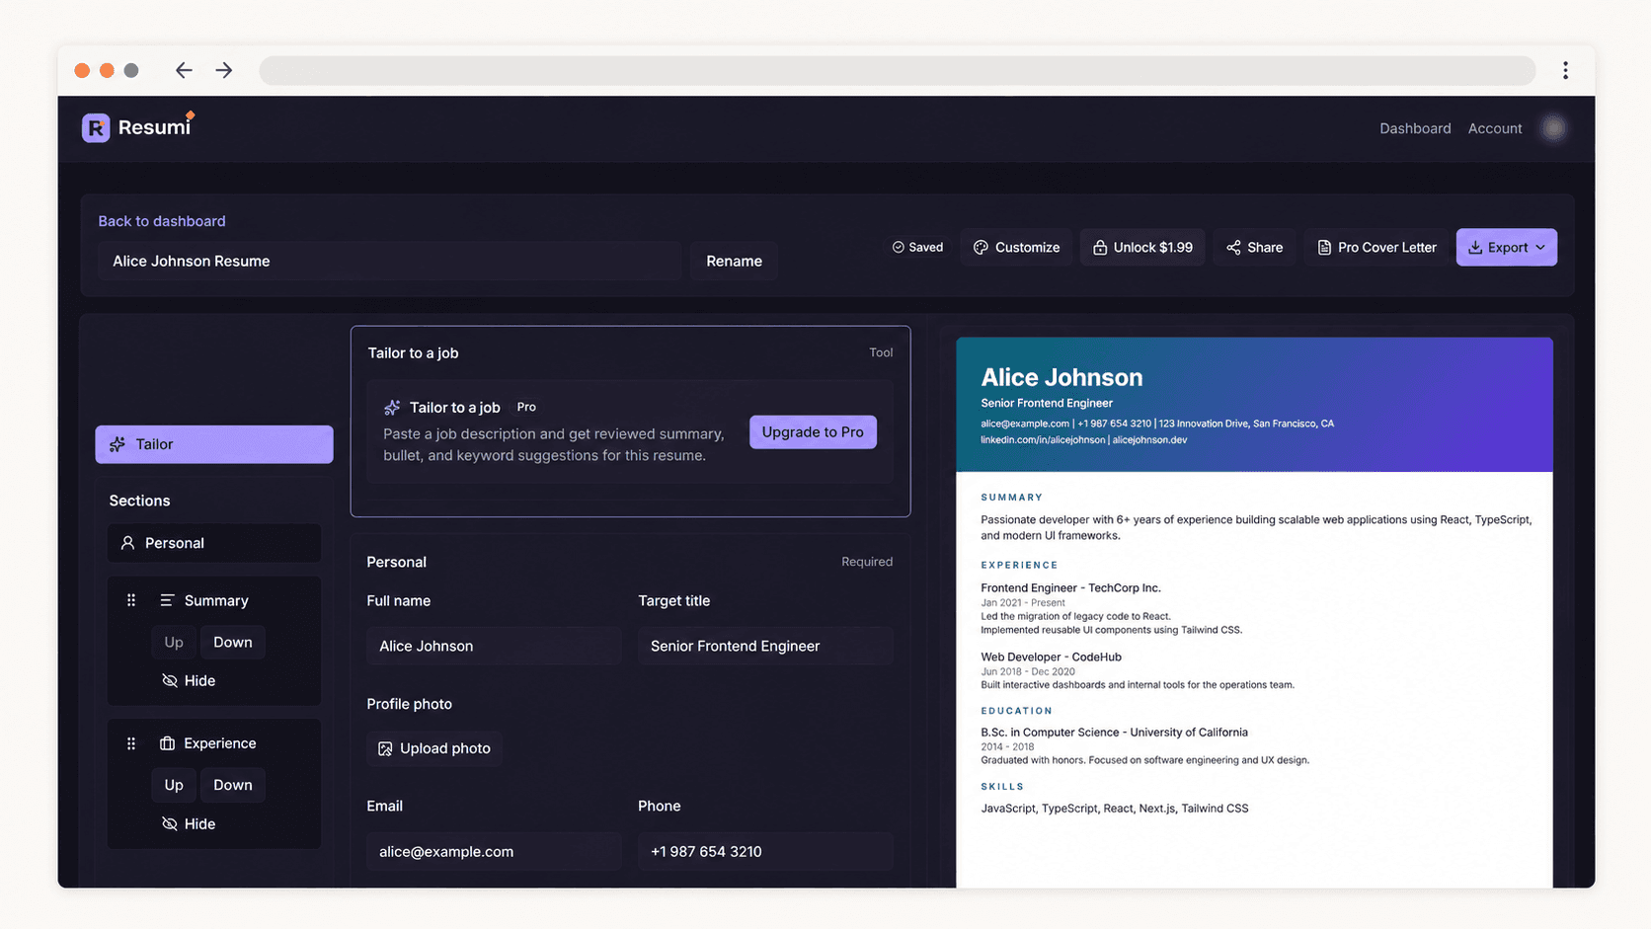
Task: Click the Resumi logo icon
Action: point(96,127)
